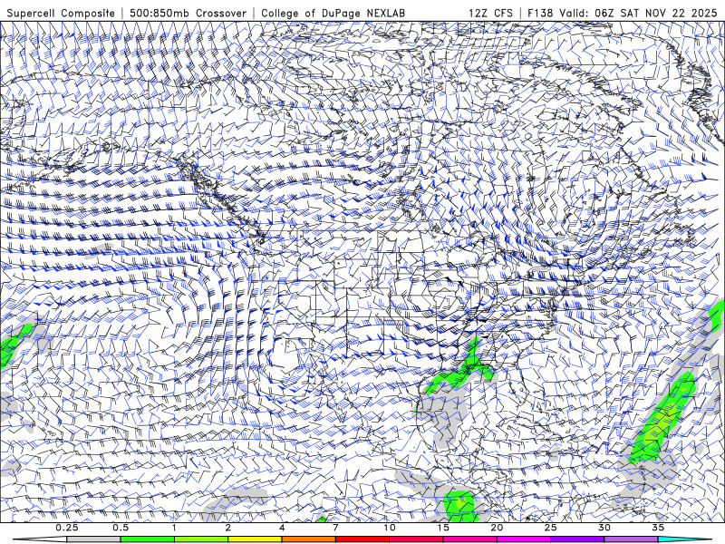Screen dimensions: 725x544
Task: Click the '25' color scale label
Action: (x=550, y=528)
